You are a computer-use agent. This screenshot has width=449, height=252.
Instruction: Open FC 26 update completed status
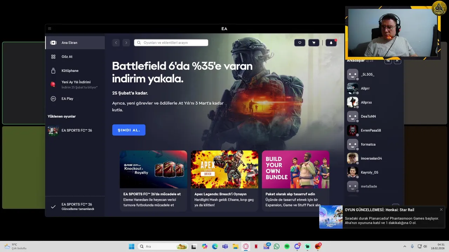tap(75, 206)
